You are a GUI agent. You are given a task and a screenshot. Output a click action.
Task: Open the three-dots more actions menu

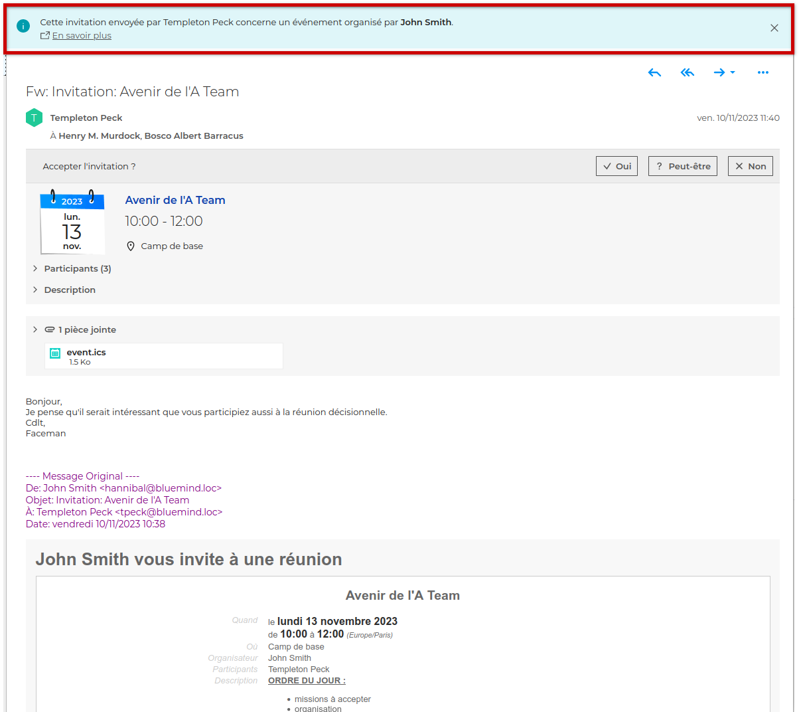click(763, 72)
